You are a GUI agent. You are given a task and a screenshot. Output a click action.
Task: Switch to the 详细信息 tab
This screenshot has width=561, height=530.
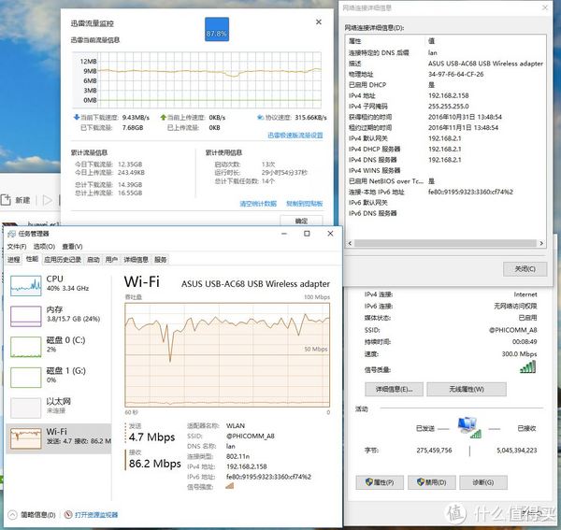pyautogui.click(x=136, y=260)
